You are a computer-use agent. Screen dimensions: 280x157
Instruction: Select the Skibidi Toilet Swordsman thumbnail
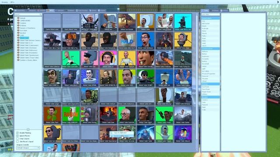point(108,134)
